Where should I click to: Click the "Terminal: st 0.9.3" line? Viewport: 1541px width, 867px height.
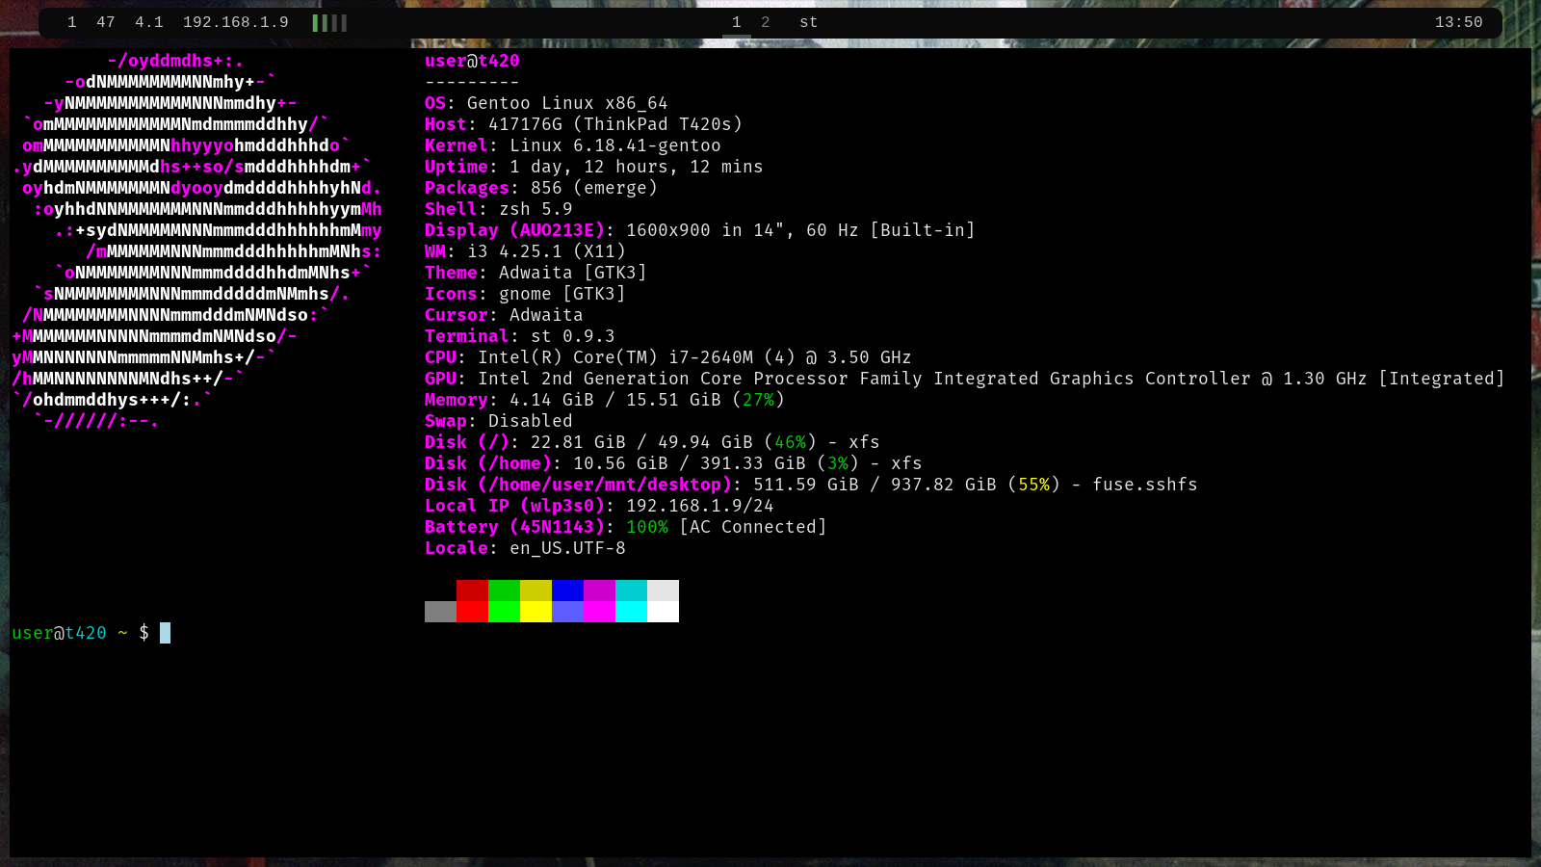pyautogui.click(x=520, y=336)
